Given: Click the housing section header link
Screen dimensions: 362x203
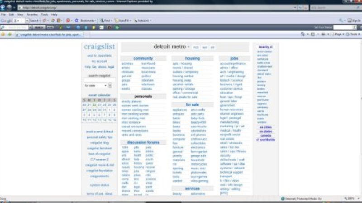Looking at the screenshot, I should point(192,59).
